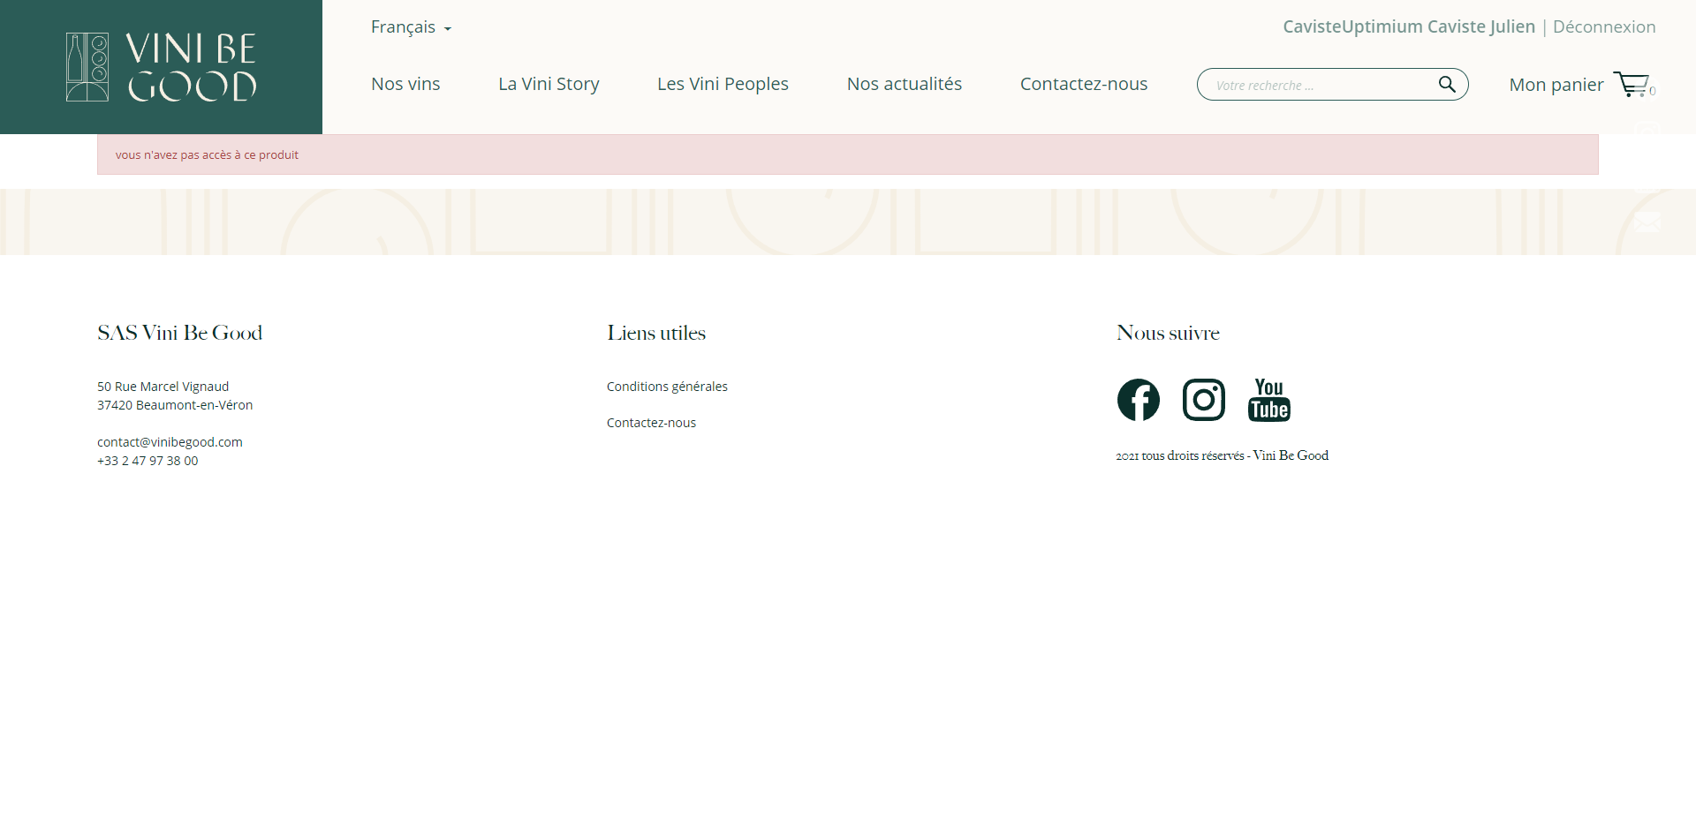Screen dimensions: 1696x827
Task: Click the Nous suivre heading
Action: (x=1168, y=333)
